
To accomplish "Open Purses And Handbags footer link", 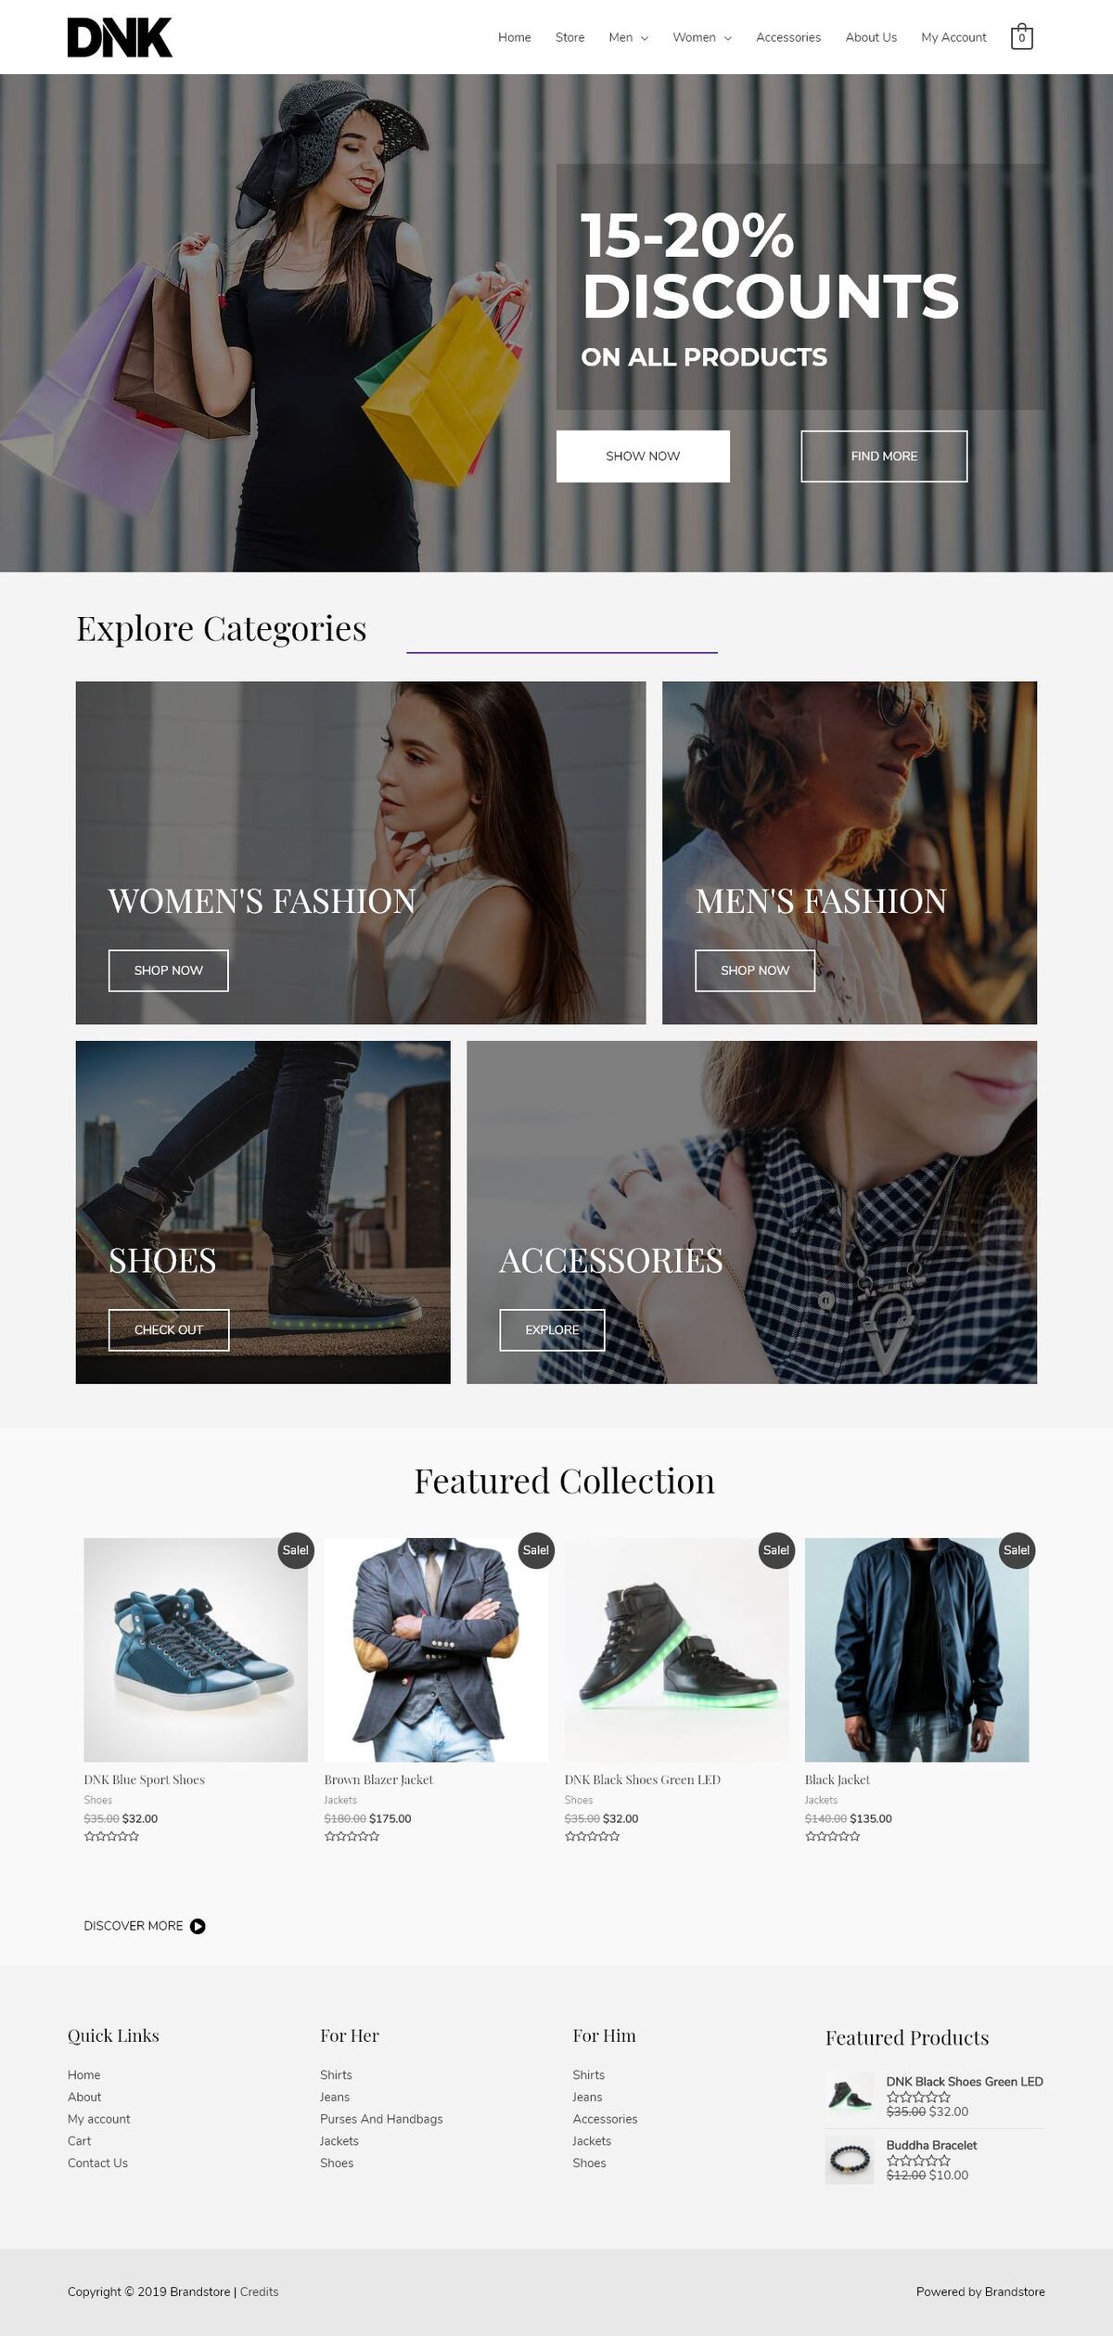I will pyautogui.click(x=381, y=2119).
